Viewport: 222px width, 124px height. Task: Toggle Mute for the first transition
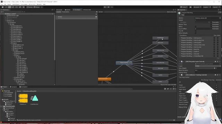pos(218,38)
